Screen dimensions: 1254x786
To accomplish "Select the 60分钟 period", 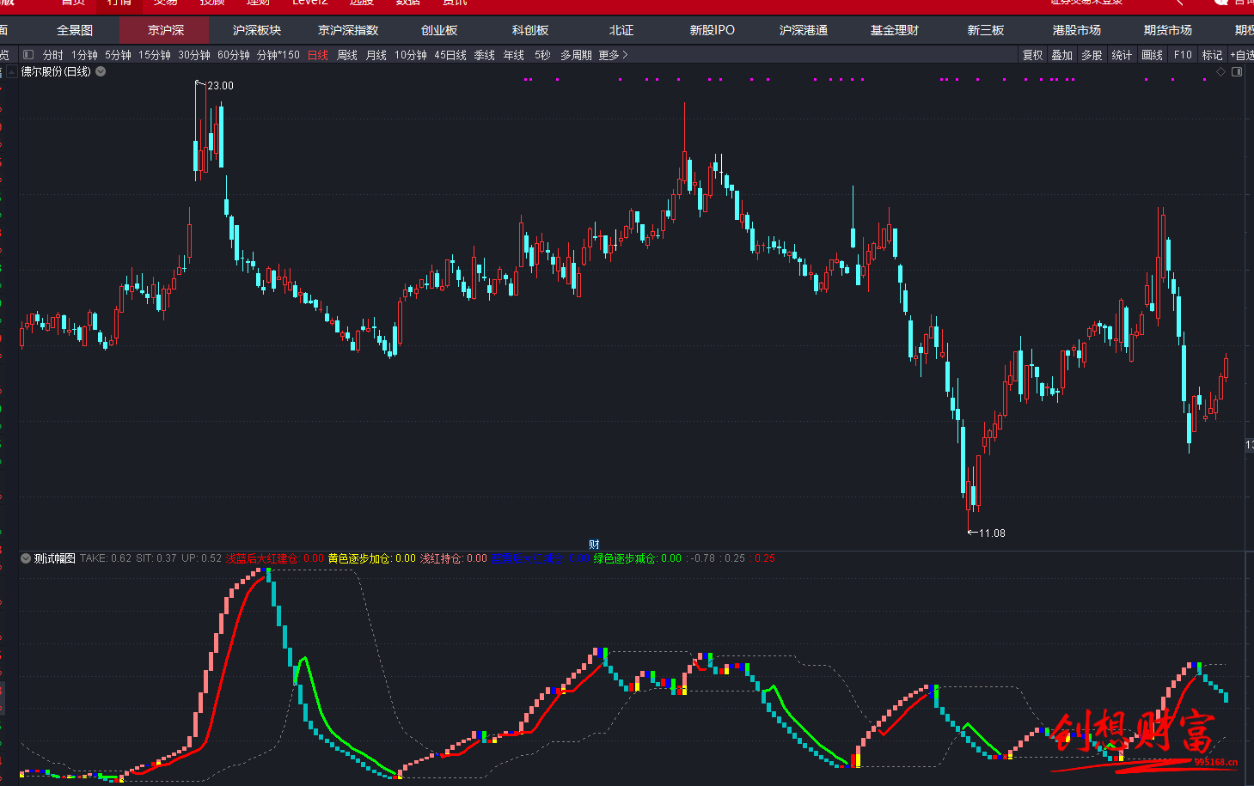I will [x=234, y=55].
